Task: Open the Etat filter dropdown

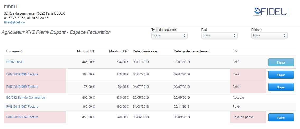Action: tap(219, 36)
